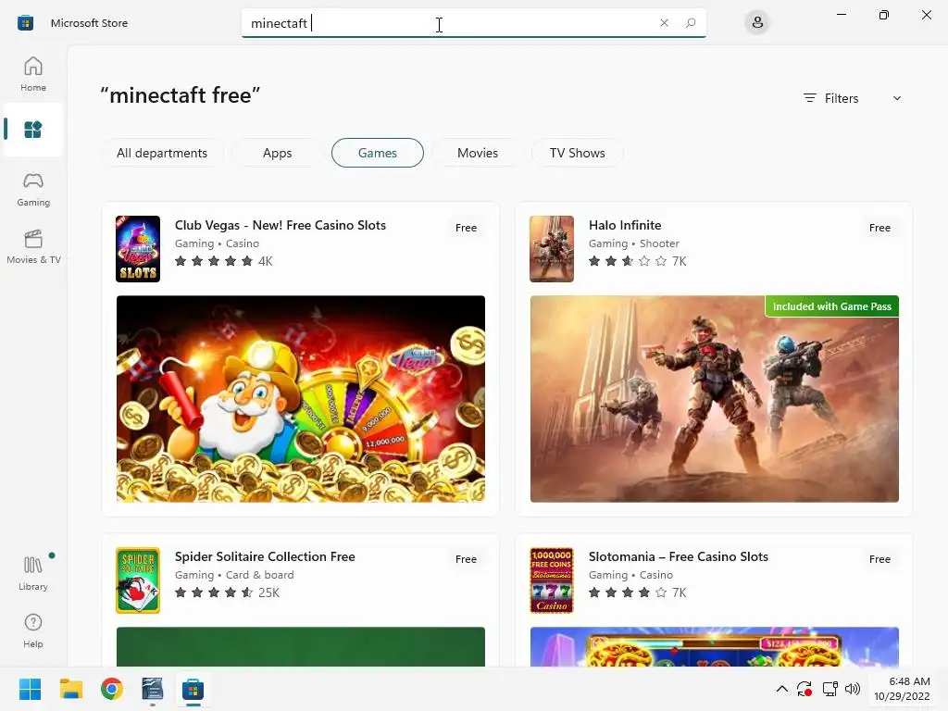The height and width of the screenshot is (711, 948).
Task: Click Free button on Club Vegas card
Action: (x=467, y=228)
